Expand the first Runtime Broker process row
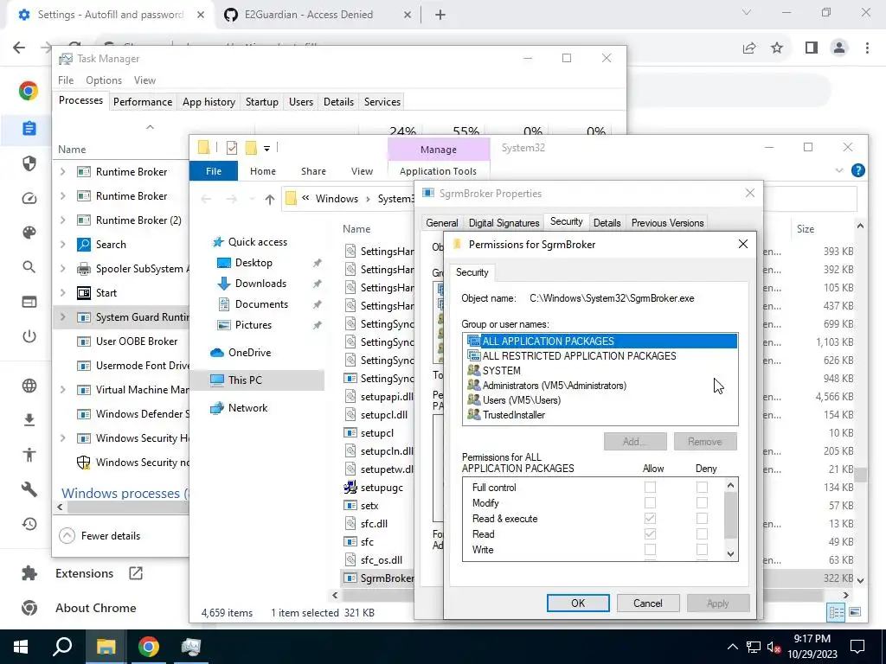886x664 pixels. click(62, 172)
